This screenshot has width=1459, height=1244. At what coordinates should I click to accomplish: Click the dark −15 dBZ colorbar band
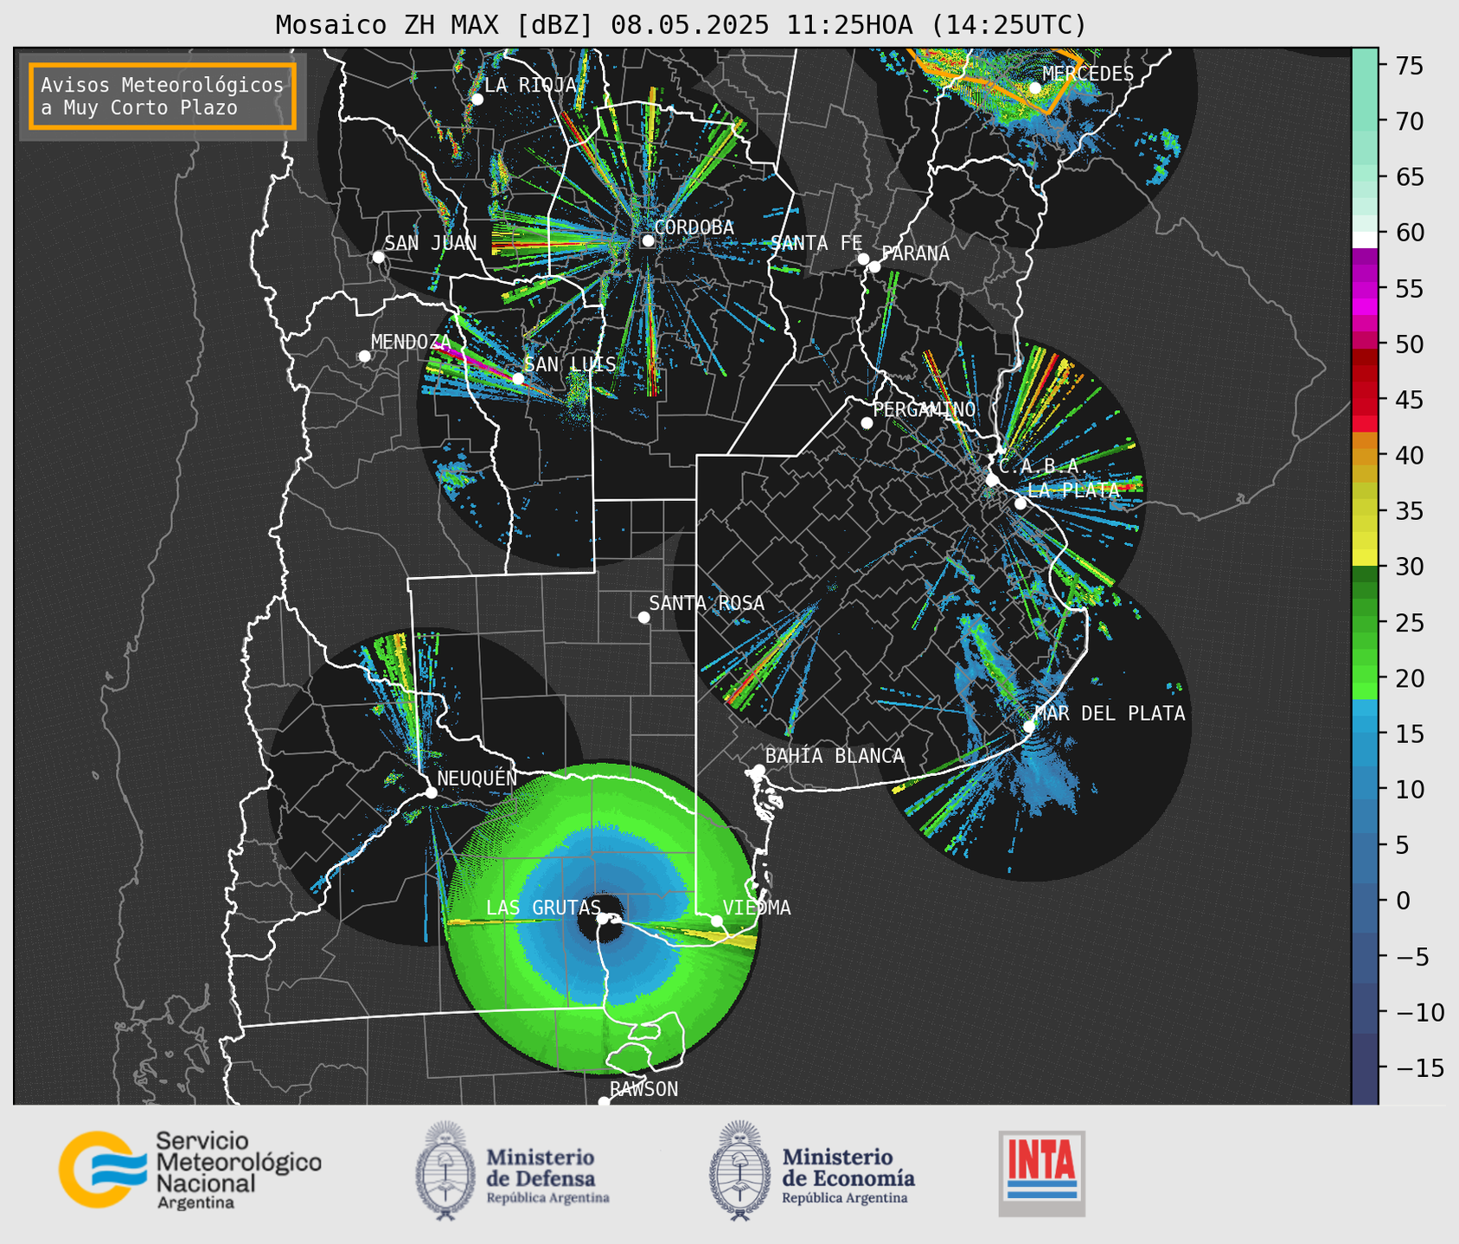1365,1068
